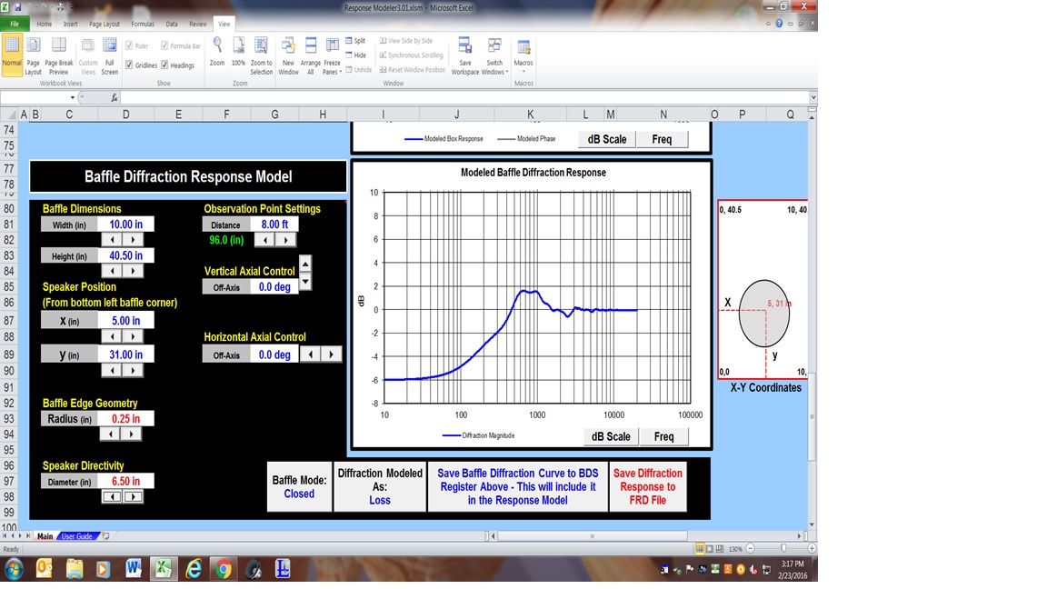Open the Page Layout ribbon tab

tap(105, 24)
